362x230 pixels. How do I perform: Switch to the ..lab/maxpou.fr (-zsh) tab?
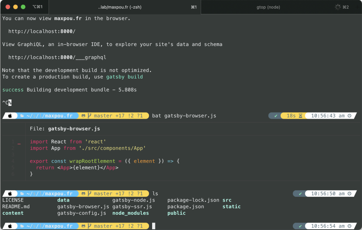125,7
